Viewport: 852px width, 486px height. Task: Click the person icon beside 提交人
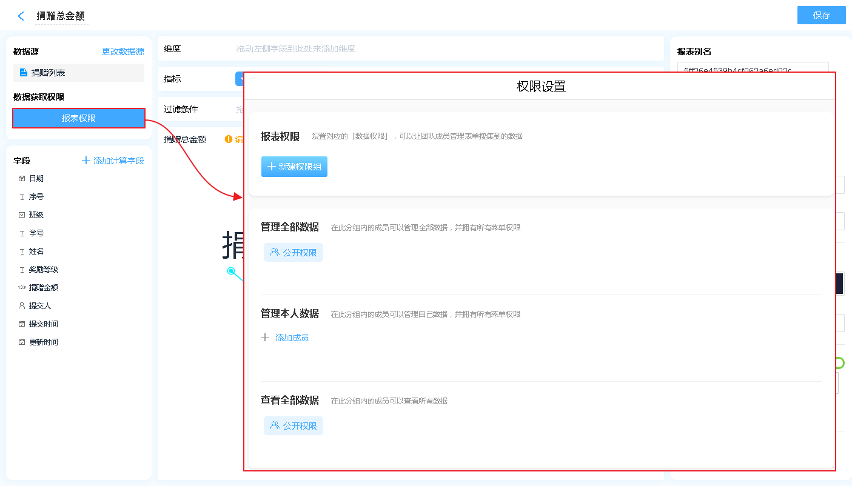pyautogui.click(x=22, y=306)
